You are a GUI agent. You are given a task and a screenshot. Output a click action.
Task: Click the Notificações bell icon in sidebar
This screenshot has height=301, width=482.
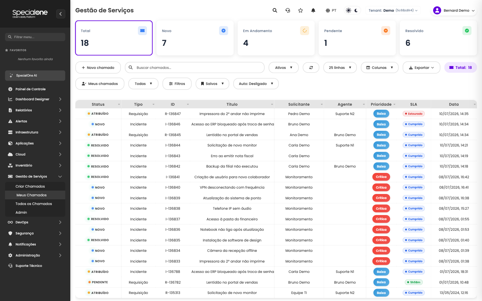tap(10, 244)
